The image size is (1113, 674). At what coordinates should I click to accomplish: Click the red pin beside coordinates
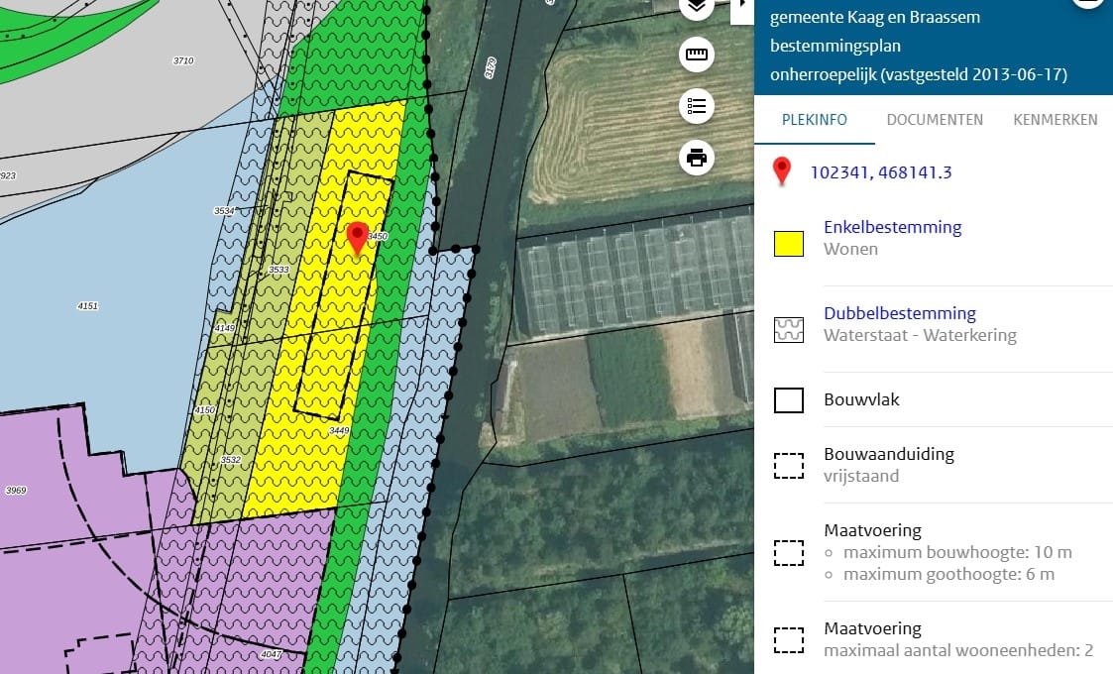coord(782,171)
